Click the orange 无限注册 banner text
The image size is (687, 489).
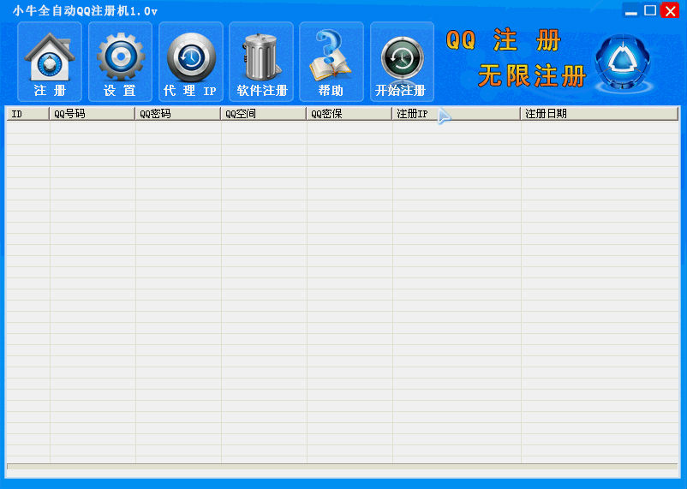531,76
